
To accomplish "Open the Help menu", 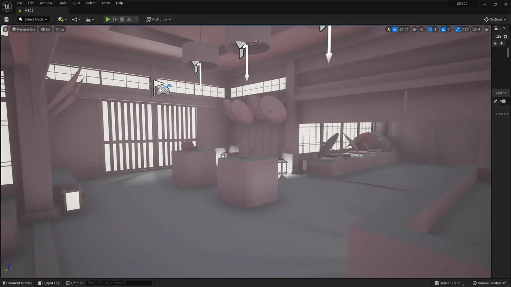I will click(x=119, y=3).
